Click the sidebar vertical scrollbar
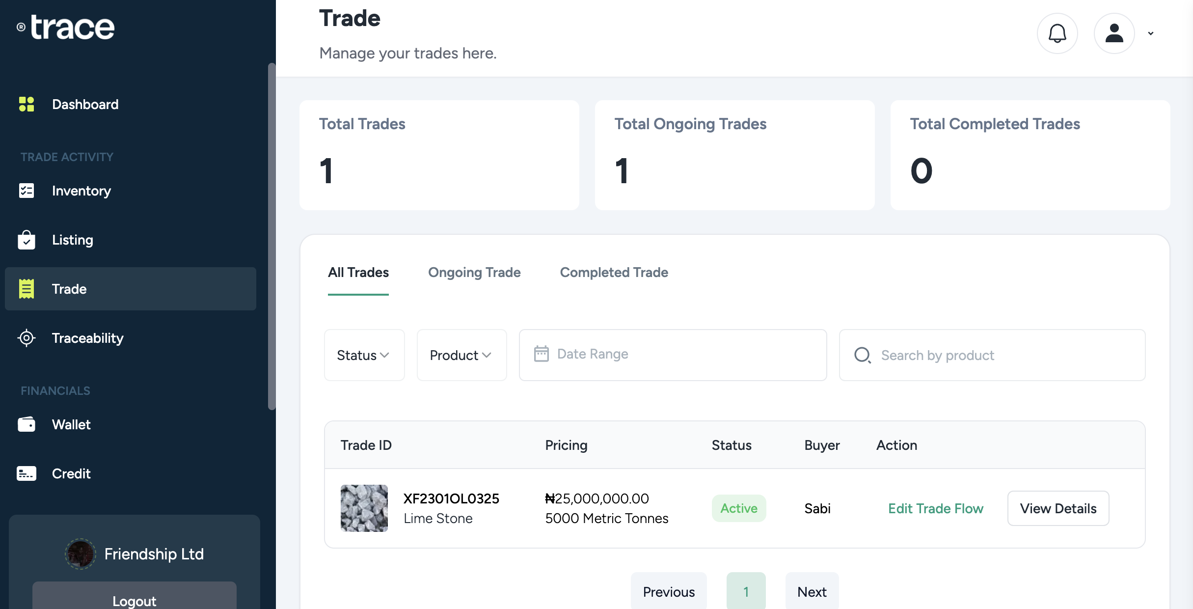Screen dimensions: 1193x609 pos(271,236)
